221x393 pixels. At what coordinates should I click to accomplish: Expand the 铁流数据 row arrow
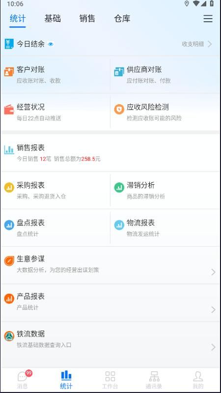[x=213, y=347]
